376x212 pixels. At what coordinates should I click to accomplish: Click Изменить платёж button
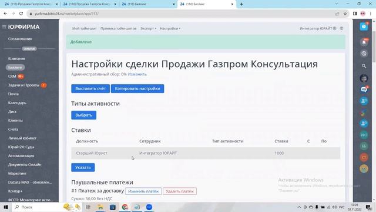(143, 191)
